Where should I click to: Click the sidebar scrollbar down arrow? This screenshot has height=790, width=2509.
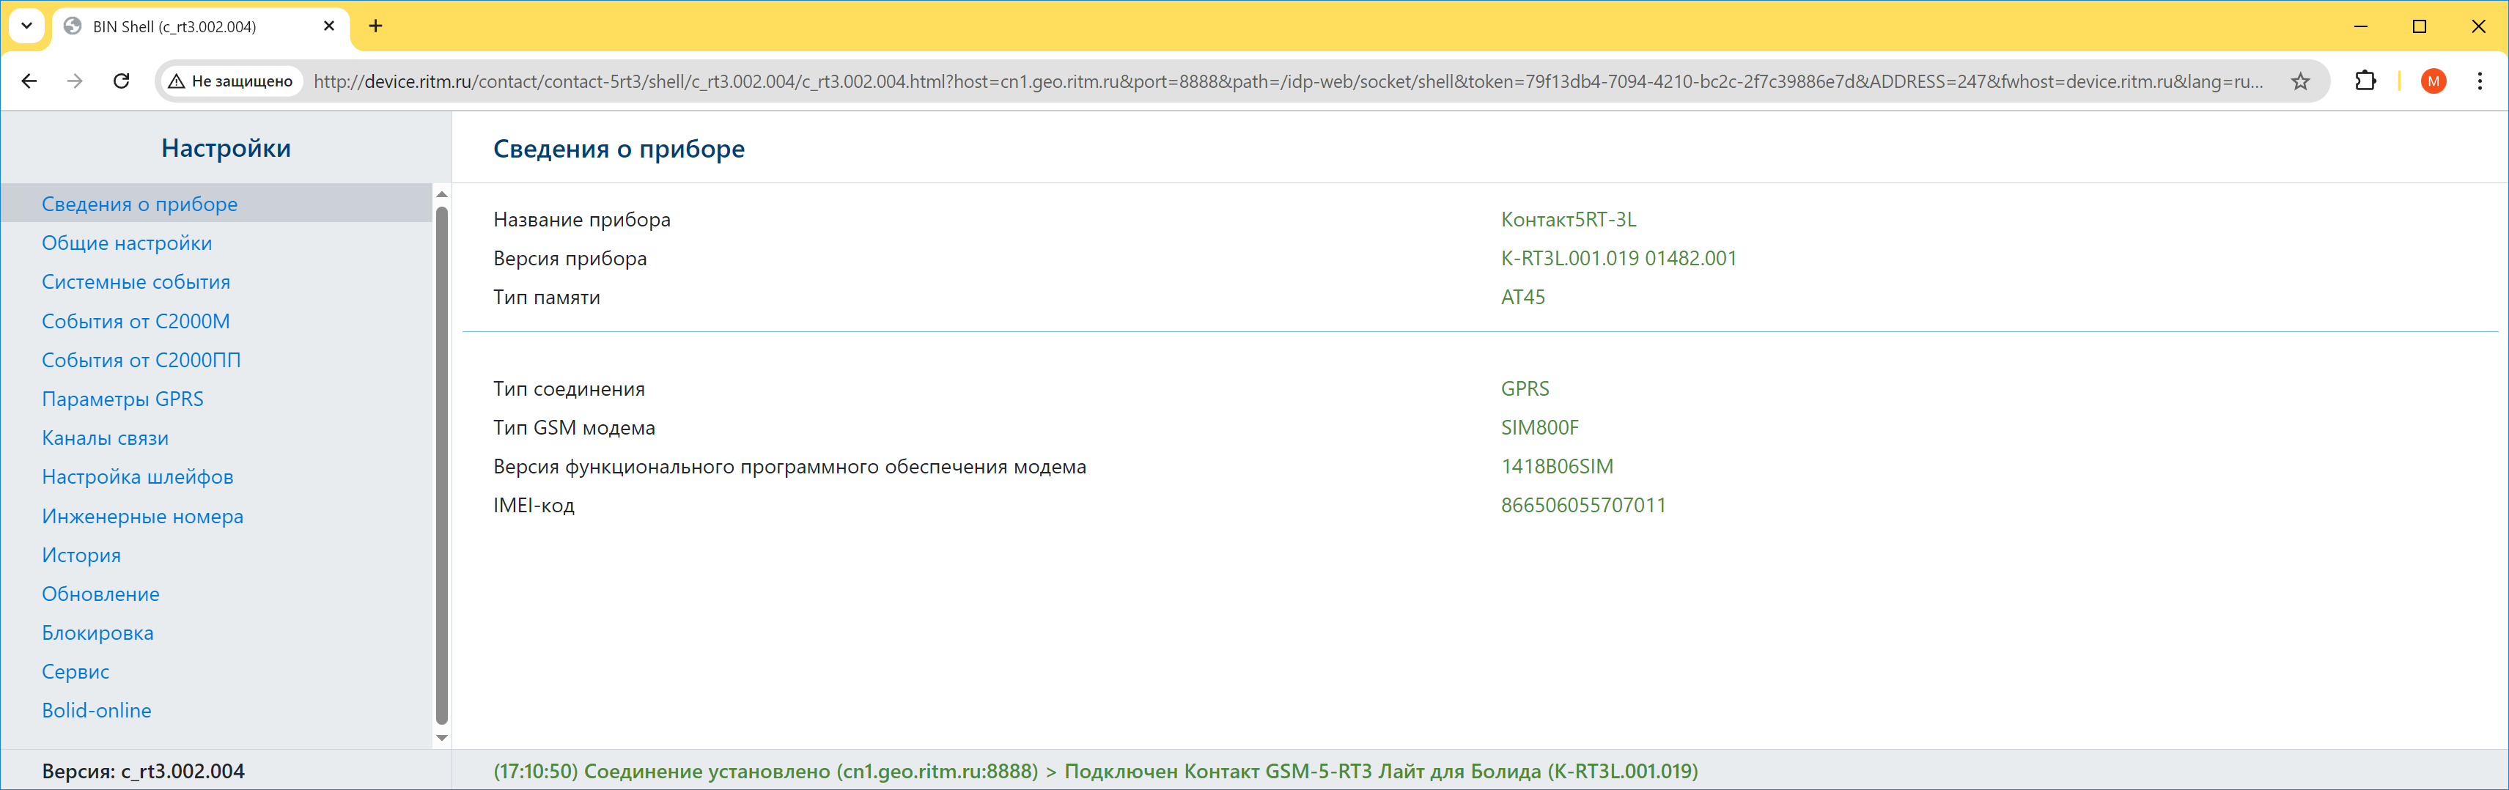point(441,737)
